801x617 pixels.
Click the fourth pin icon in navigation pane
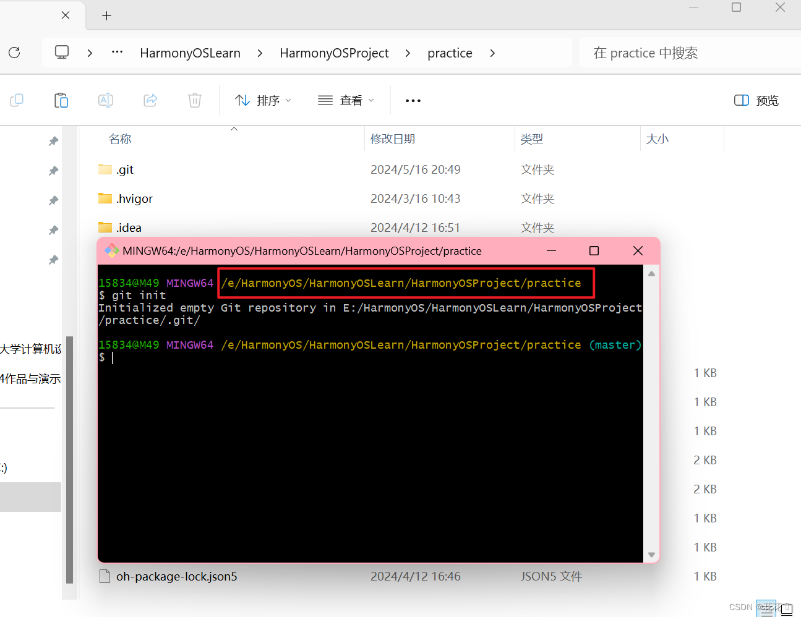54,230
